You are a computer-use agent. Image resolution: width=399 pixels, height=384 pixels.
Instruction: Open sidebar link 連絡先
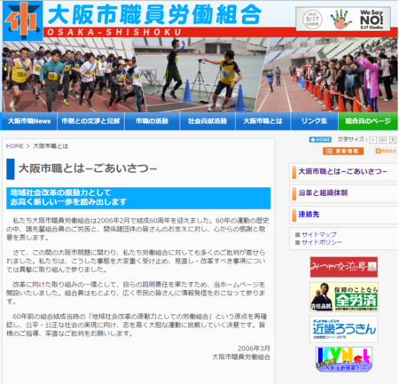[x=309, y=215]
